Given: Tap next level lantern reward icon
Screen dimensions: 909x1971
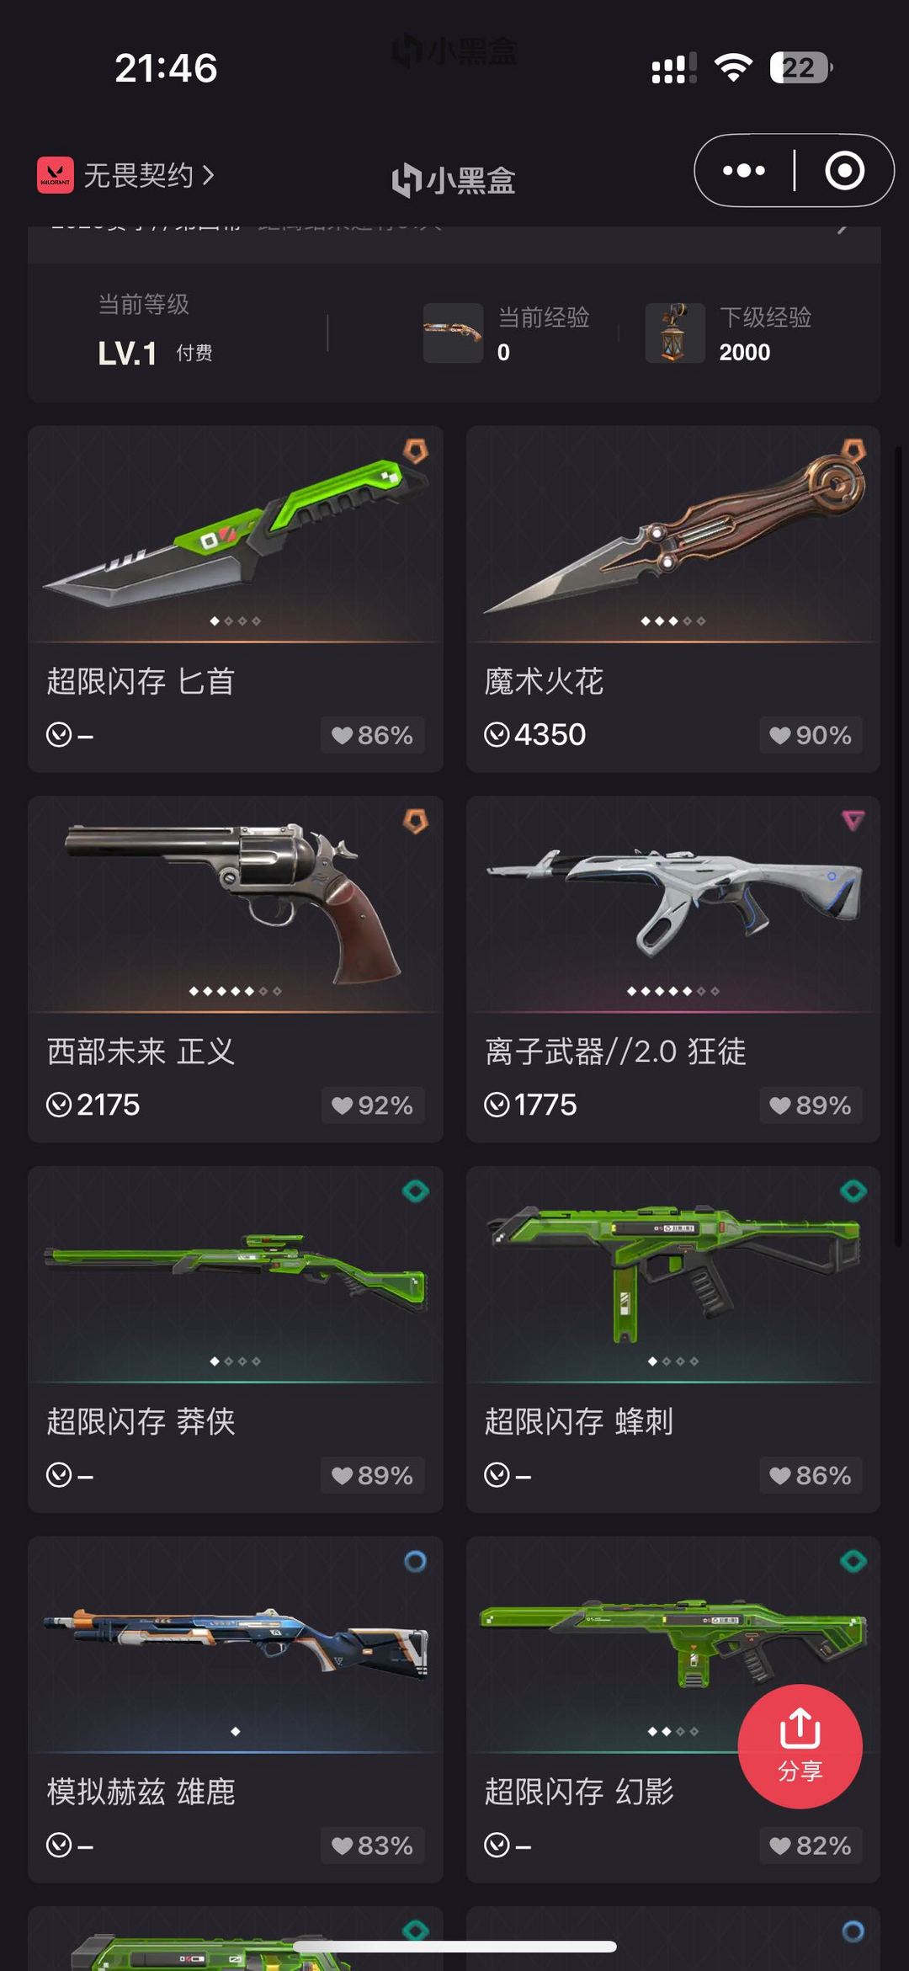Looking at the screenshot, I should pos(675,333).
